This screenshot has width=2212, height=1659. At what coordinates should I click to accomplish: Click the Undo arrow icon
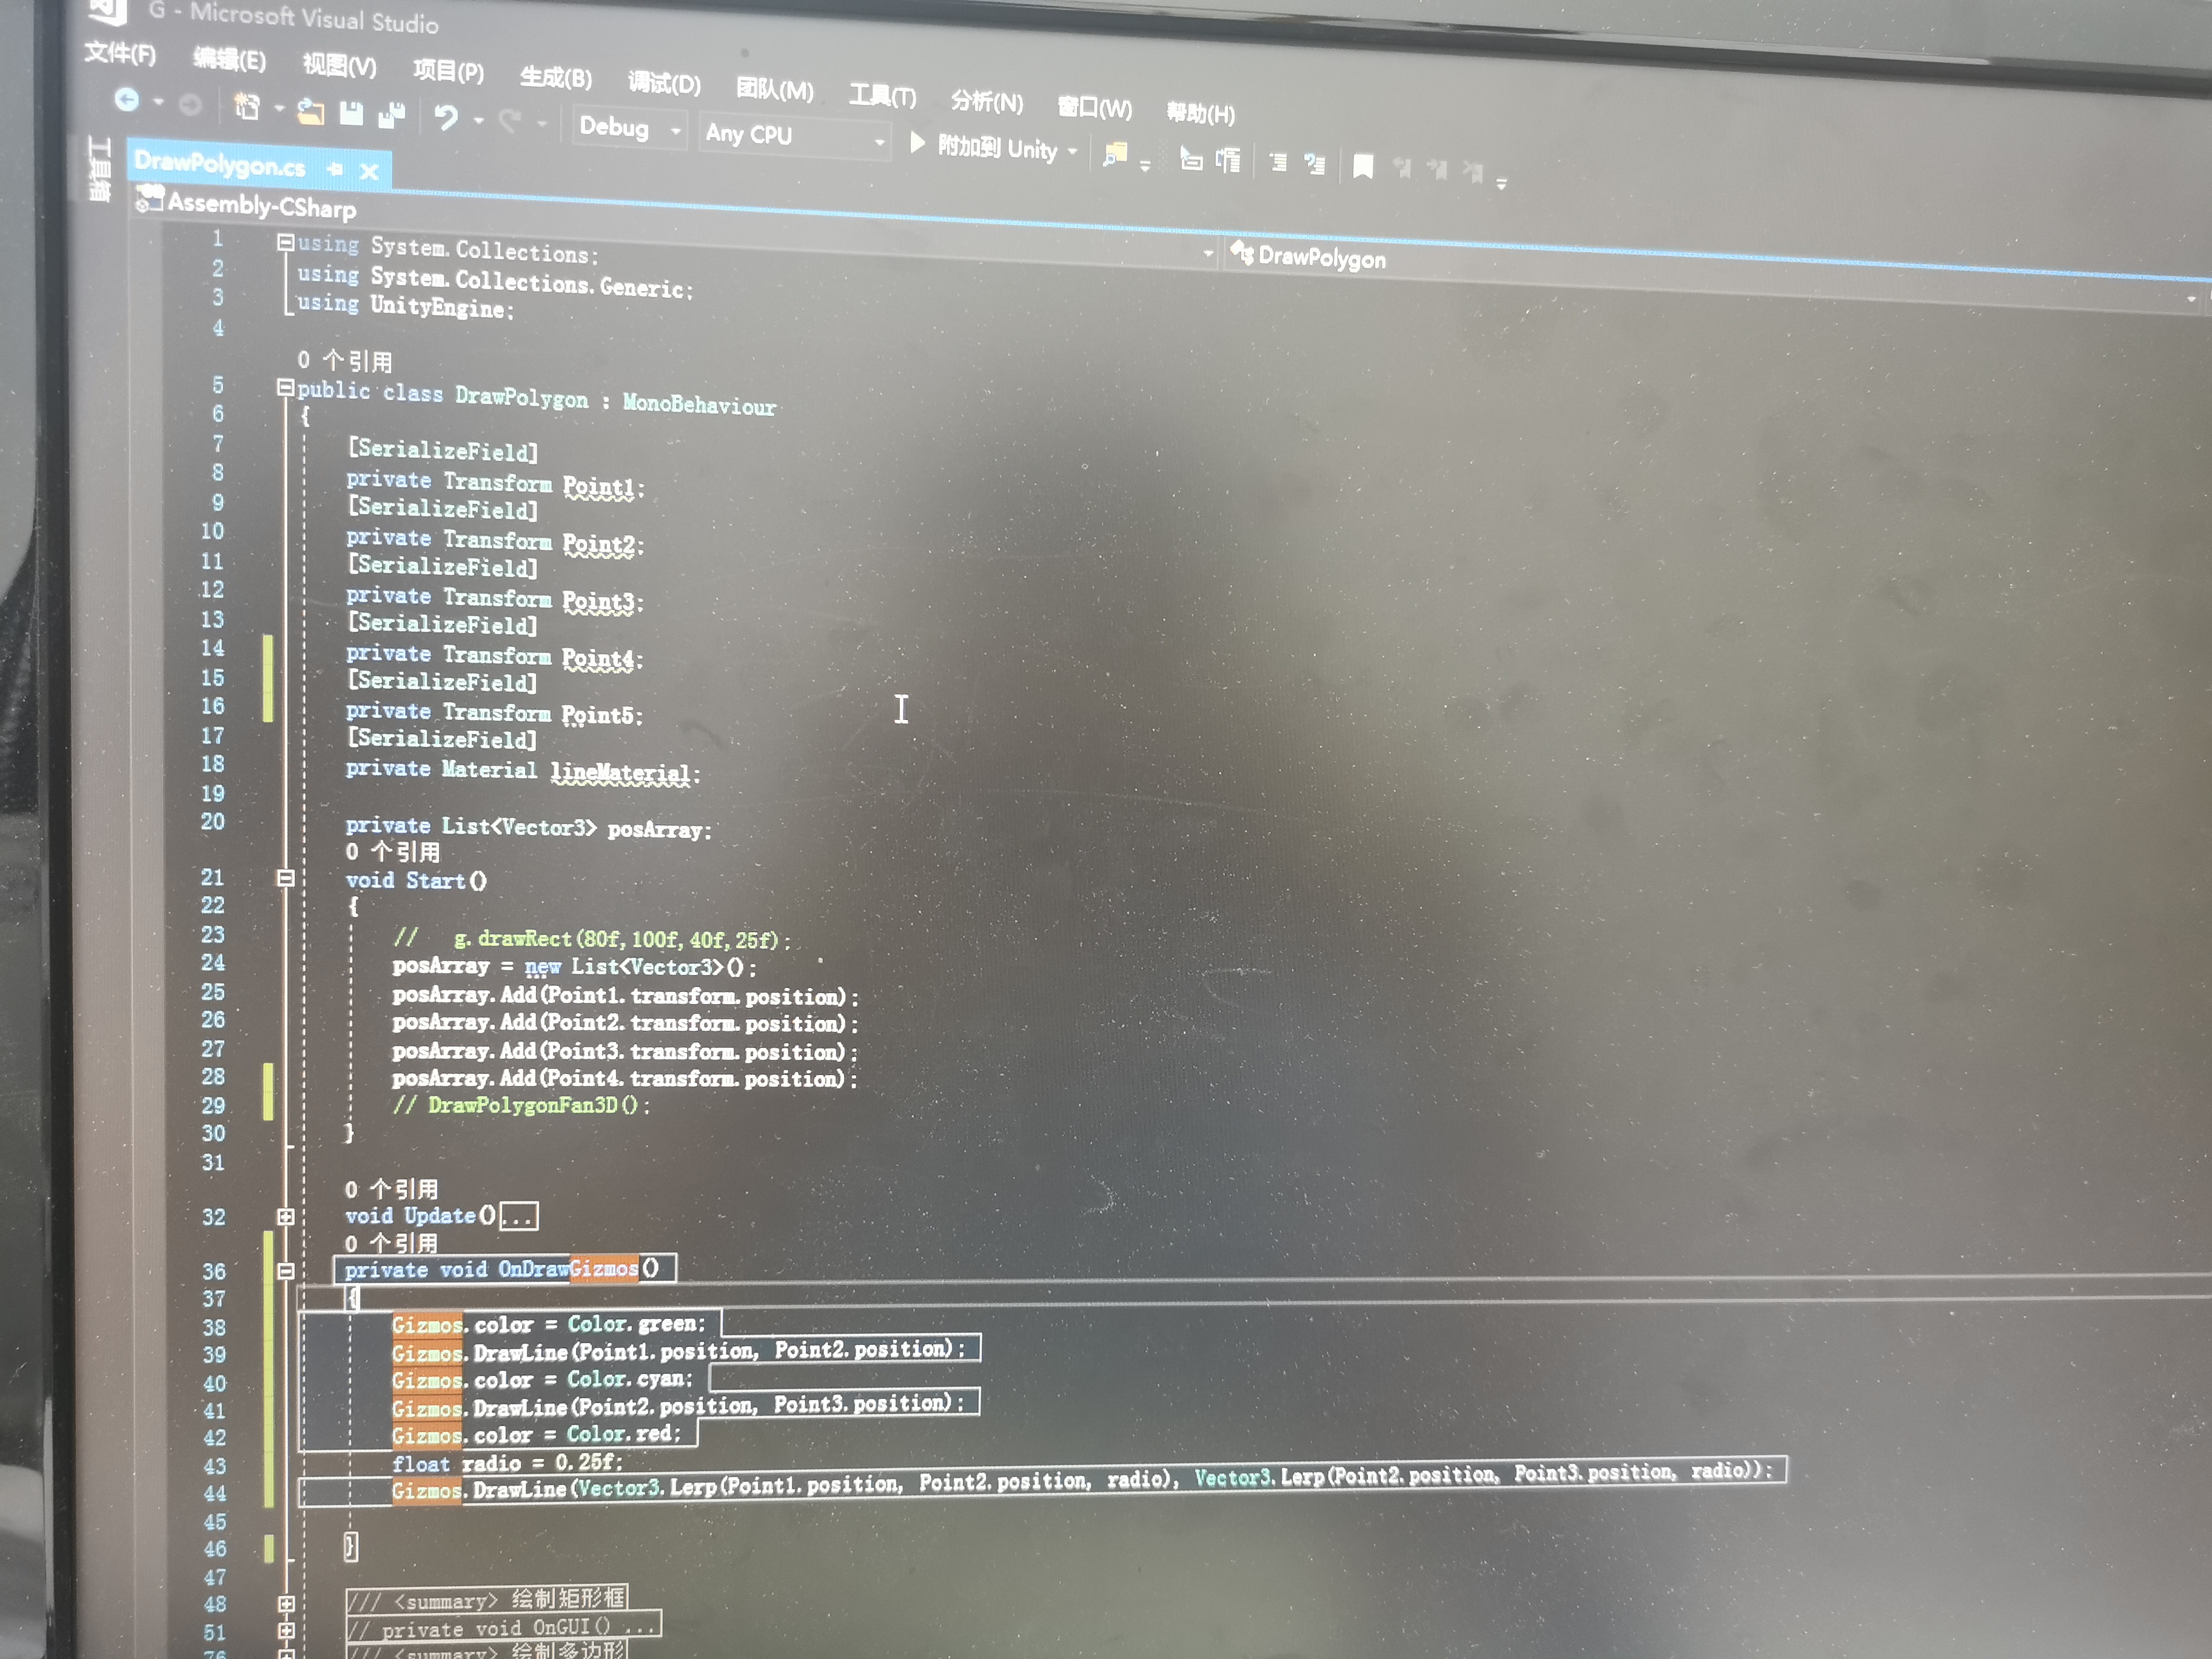coord(445,118)
